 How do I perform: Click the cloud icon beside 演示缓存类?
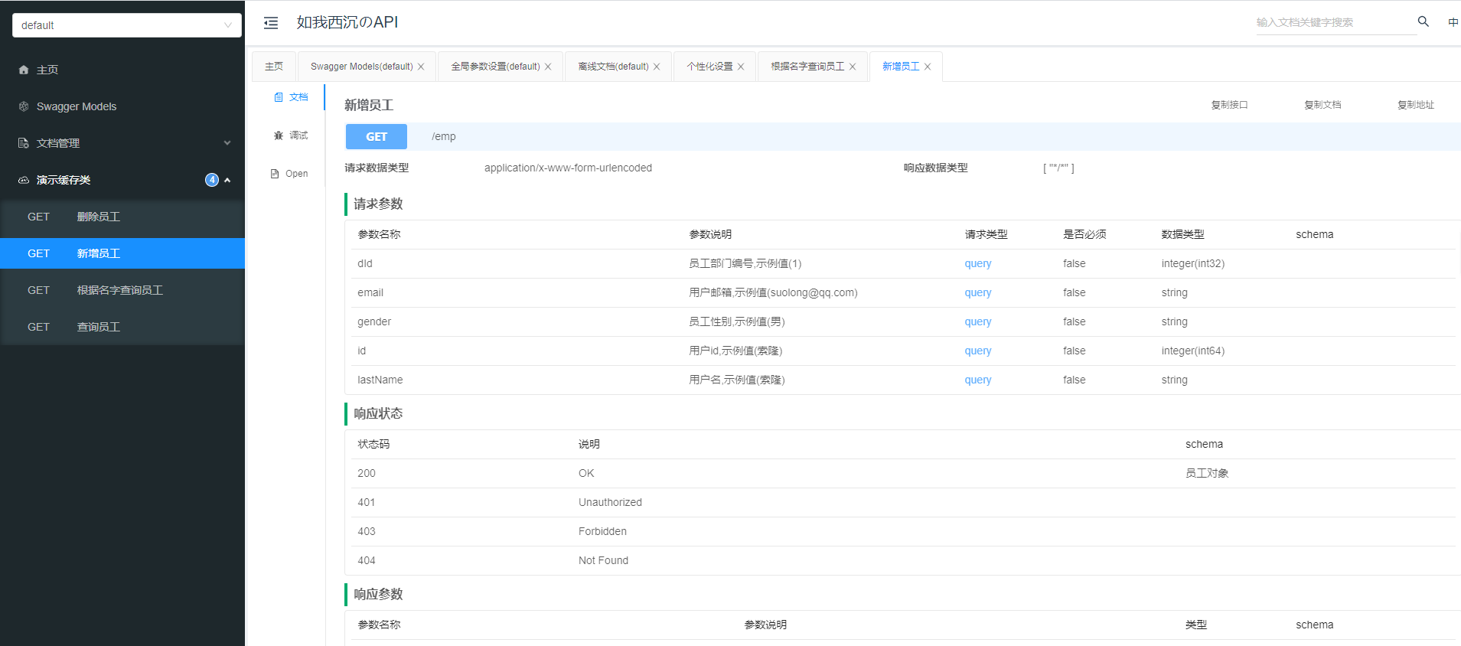[24, 180]
